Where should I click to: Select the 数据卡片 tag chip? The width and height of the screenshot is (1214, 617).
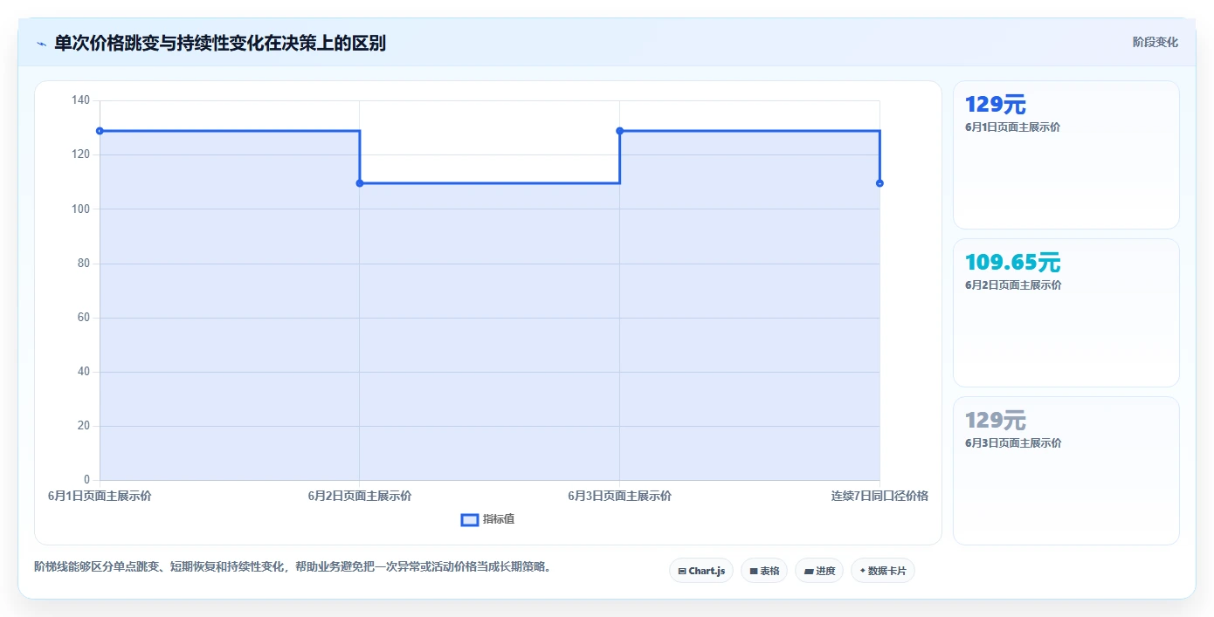(x=883, y=571)
